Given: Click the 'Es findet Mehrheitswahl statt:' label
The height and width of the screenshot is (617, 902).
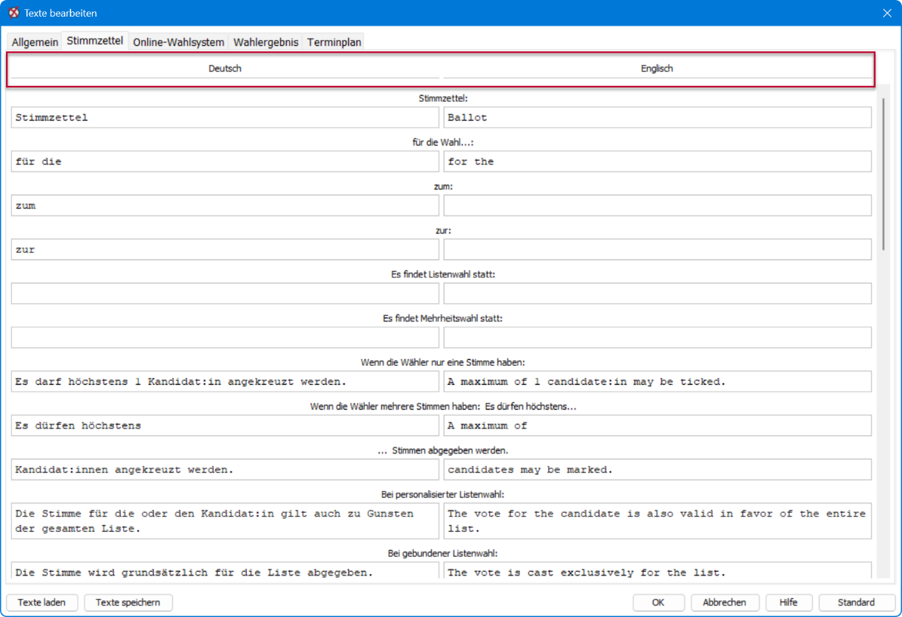Looking at the screenshot, I should [x=443, y=318].
